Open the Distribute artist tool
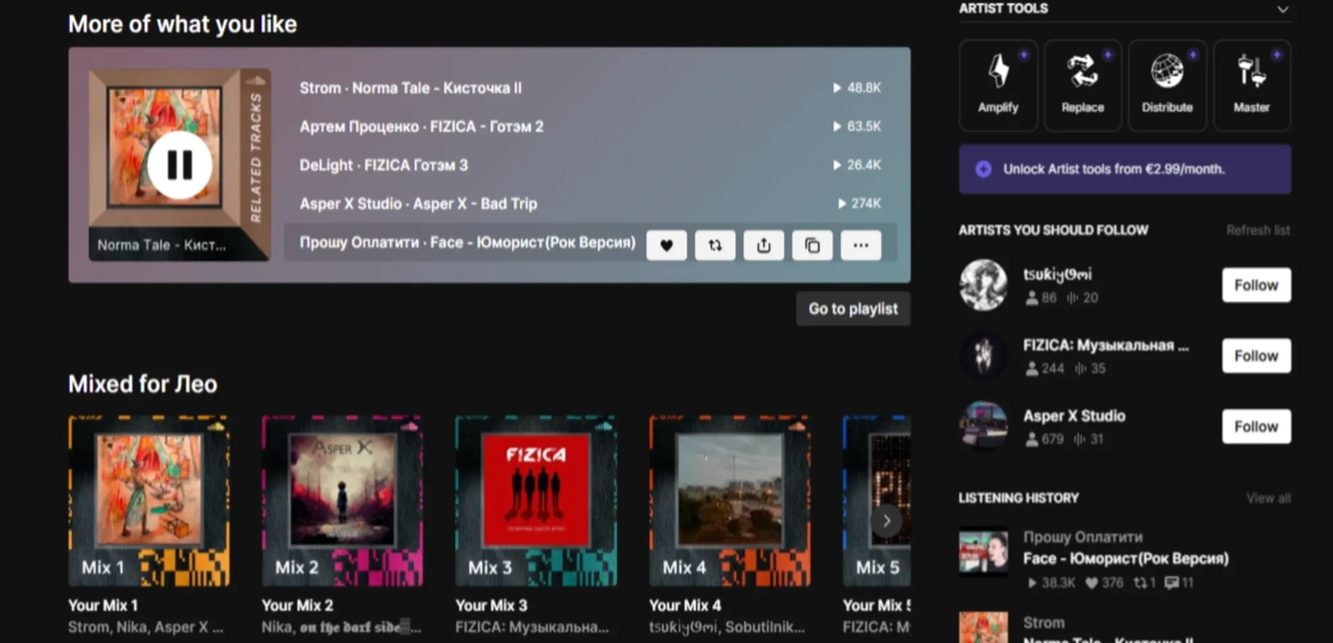1333x643 pixels. [1167, 86]
